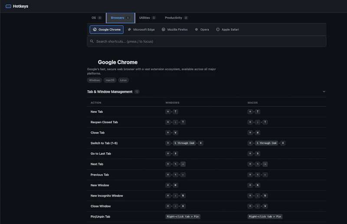Click the Next Tab row label
Image resolution: width=347 pixels, height=224 pixels.
pyautogui.click(x=97, y=164)
